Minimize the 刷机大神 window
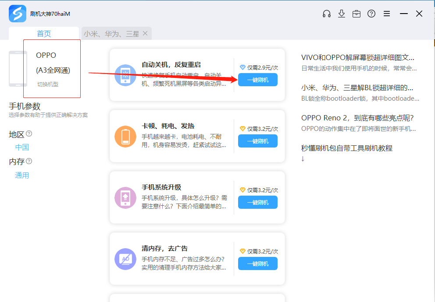Screen dimensions: 435x302 [404, 14]
